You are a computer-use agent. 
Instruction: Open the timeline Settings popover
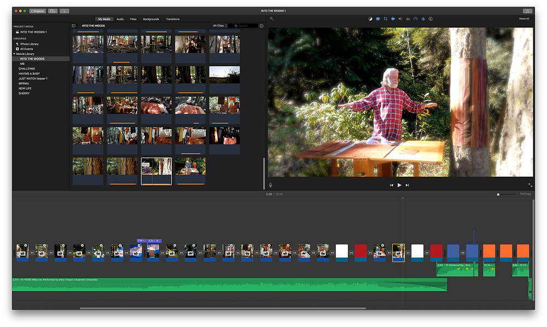525,194
